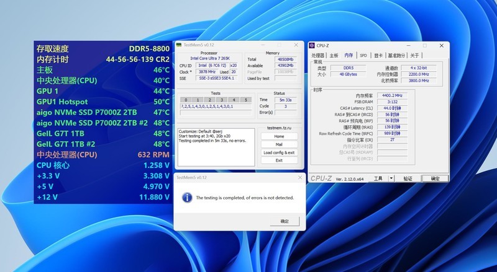497x272 pixels.
Task: Select the 主板 tab
Action: coord(334,55)
